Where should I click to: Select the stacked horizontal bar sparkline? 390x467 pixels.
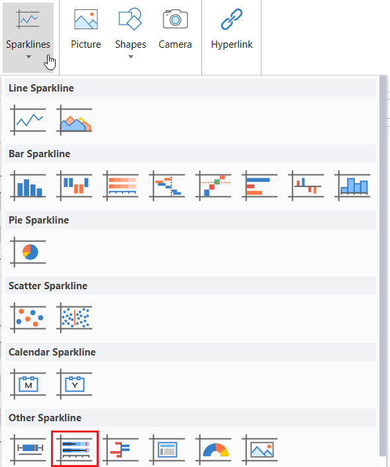pyautogui.click(x=121, y=186)
